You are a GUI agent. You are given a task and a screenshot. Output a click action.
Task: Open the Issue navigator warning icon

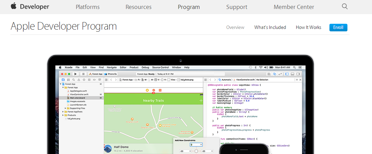tap(79, 80)
